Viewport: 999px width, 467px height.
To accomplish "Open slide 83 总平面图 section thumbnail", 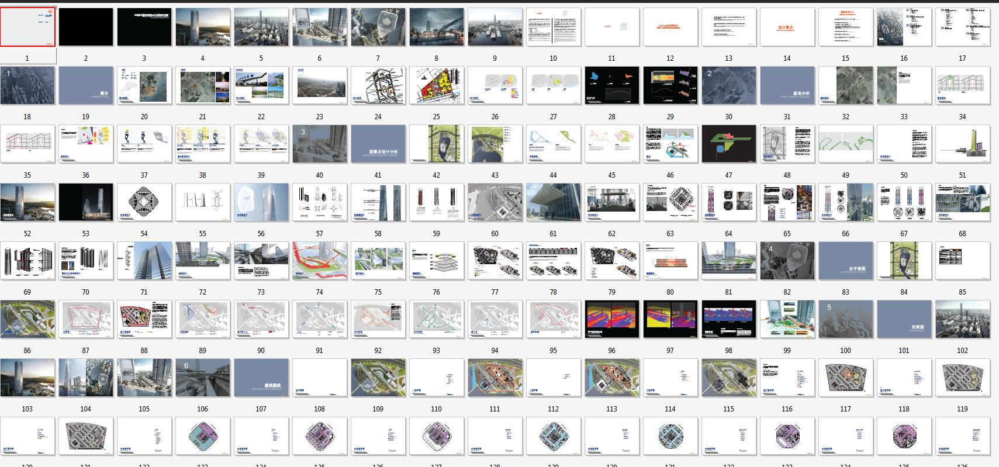I will pyautogui.click(x=846, y=261).
